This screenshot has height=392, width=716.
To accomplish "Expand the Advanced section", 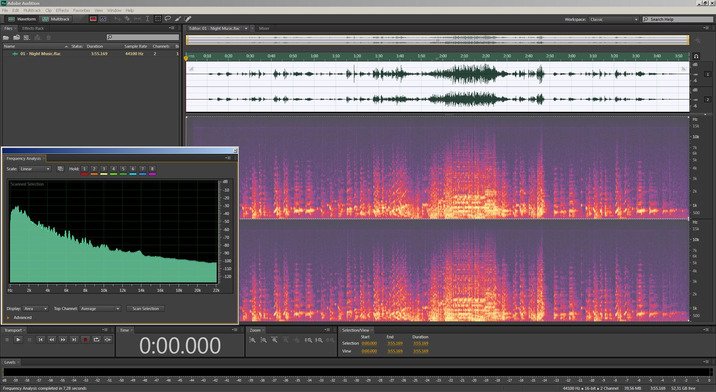I will [x=8, y=317].
